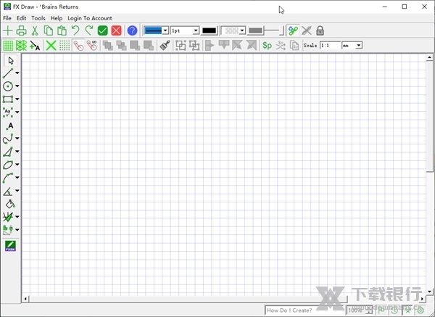Open the line style dropdown
The width and height of the screenshot is (435, 317).
pos(165,30)
